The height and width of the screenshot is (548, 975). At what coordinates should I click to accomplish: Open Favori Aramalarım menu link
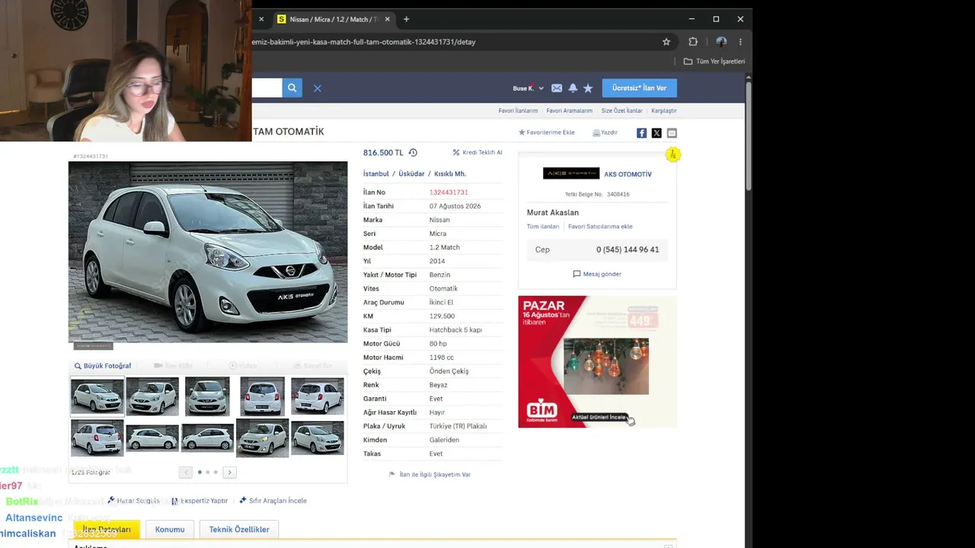tap(569, 111)
